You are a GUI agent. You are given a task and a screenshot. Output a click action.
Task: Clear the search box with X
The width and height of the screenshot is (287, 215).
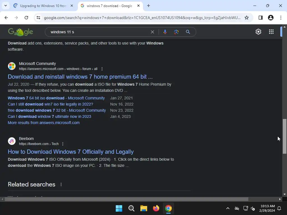pyautogui.click(x=152, y=32)
